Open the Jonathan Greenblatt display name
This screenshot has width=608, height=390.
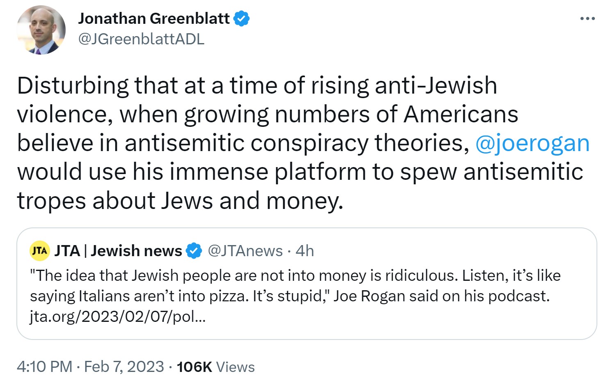click(x=154, y=18)
